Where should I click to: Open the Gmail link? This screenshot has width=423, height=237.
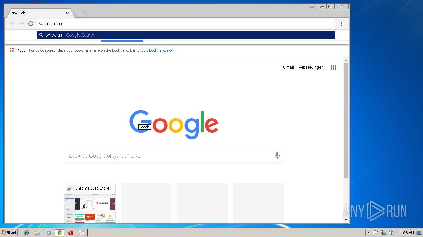[288, 67]
